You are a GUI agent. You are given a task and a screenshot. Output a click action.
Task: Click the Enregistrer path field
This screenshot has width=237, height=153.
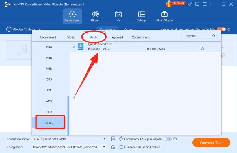coord(66,147)
